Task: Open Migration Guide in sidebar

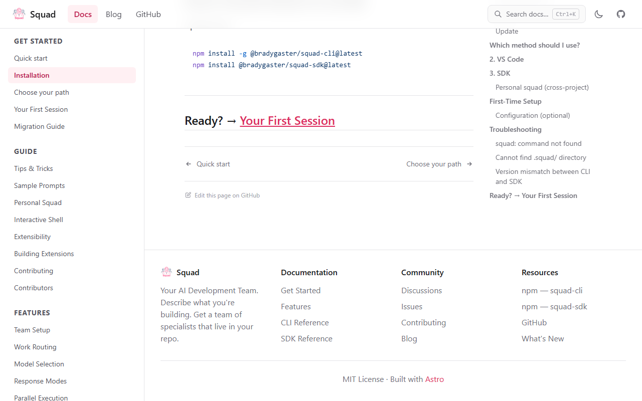Action: (x=72, y=126)
